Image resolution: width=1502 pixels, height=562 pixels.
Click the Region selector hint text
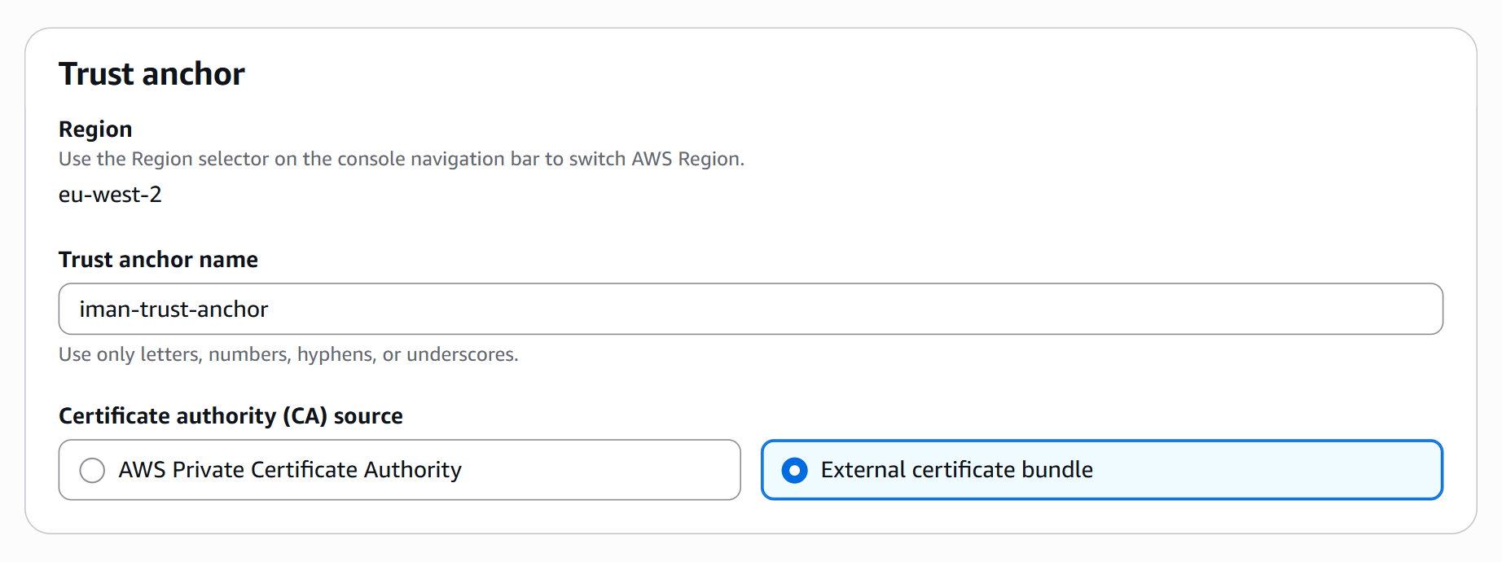(402, 159)
